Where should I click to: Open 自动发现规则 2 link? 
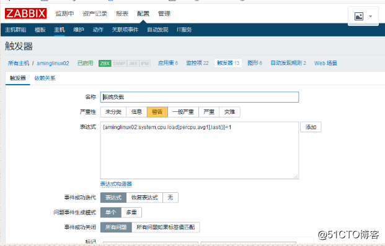[x=288, y=63]
